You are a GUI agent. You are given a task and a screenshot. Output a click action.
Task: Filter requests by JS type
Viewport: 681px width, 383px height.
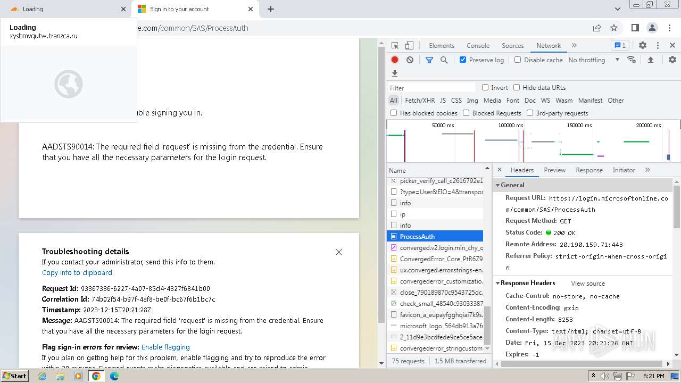443,101
